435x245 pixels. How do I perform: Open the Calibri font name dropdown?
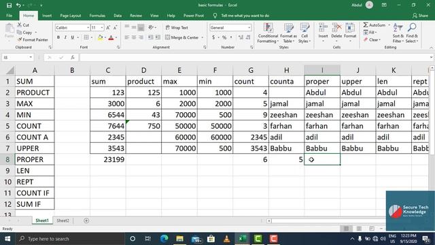click(x=88, y=27)
